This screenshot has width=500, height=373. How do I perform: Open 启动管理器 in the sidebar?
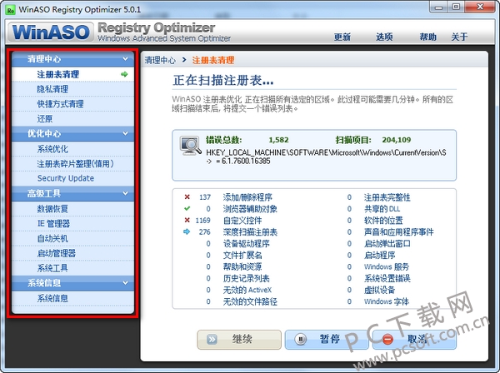(x=72, y=253)
